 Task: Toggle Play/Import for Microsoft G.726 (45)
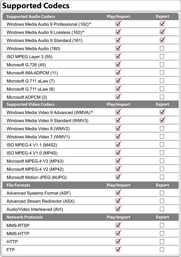(x=118, y=64)
